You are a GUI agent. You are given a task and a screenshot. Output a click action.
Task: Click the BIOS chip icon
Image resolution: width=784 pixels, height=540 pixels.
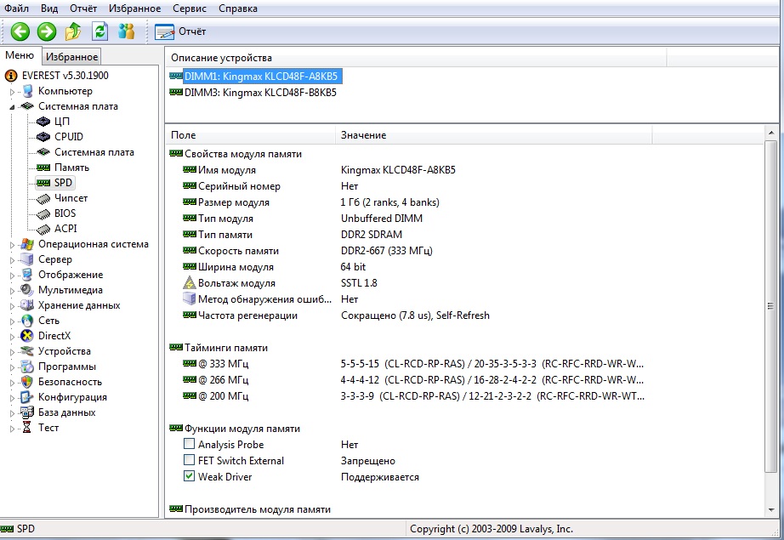[43, 213]
